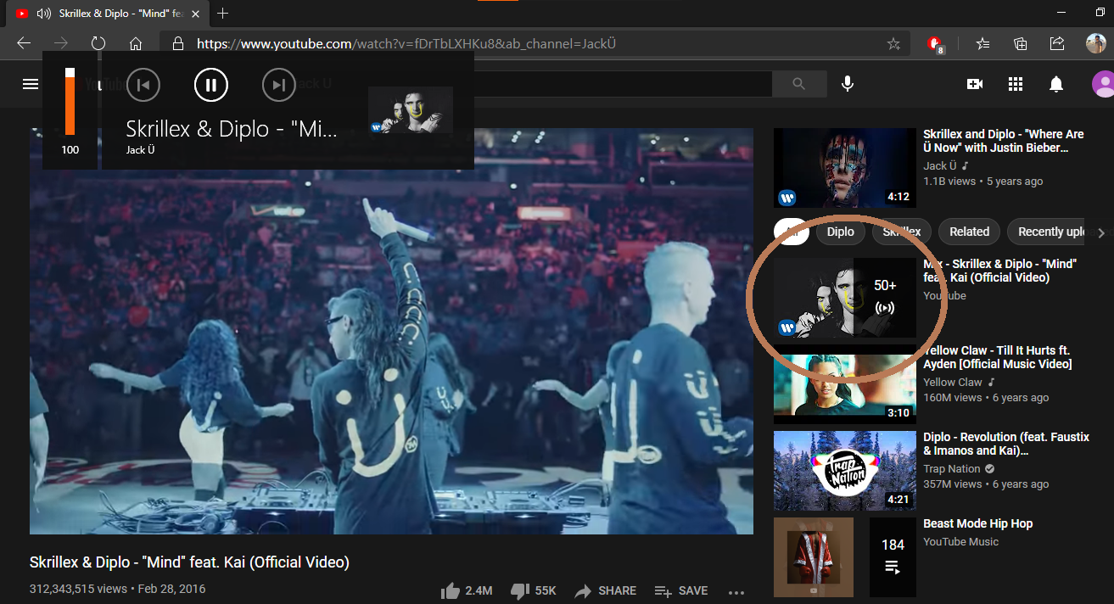This screenshot has height=604, width=1114.
Task: Save the video to a playlist
Action: point(680,590)
